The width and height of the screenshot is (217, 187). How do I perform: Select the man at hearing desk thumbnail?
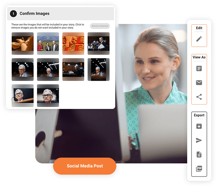(x=73, y=69)
